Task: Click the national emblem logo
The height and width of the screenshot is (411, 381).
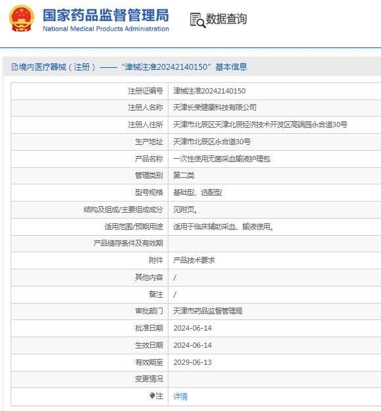Action: pos(22,18)
